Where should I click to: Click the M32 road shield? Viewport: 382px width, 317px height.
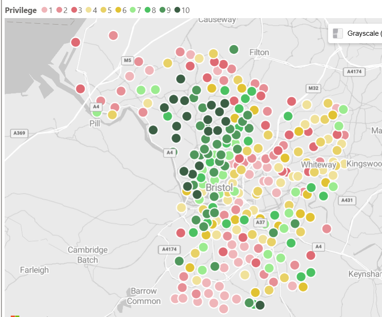pos(314,88)
